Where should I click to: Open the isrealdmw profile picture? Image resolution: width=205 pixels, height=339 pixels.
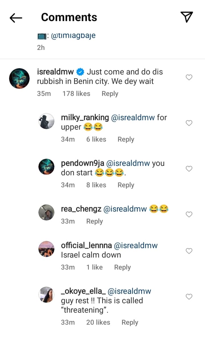19,79
